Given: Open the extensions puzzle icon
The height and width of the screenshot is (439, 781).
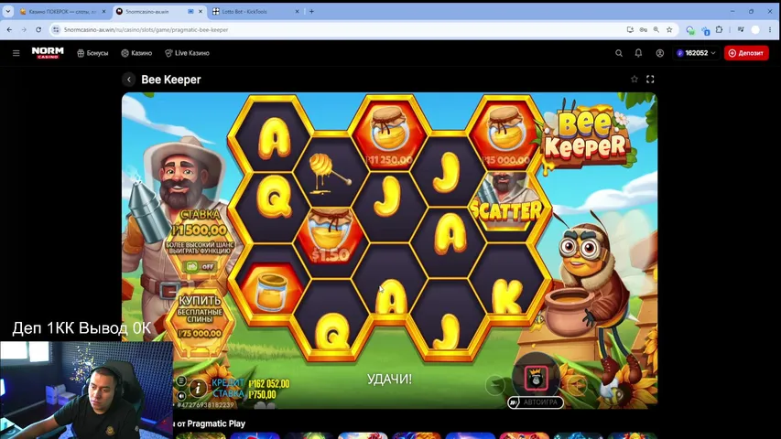Looking at the screenshot, I should (720, 30).
